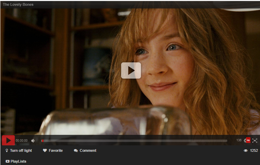Click the video seek progress bar
Viewport: 260px width, 165px height.
[x=134, y=141]
